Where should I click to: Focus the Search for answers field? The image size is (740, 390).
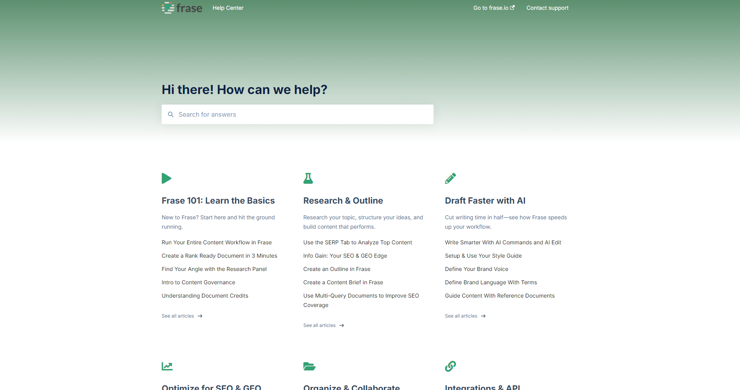(x=302, y=114)
